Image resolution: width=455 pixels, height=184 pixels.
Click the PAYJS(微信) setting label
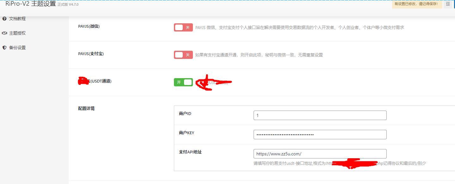[x=89, y=26]
